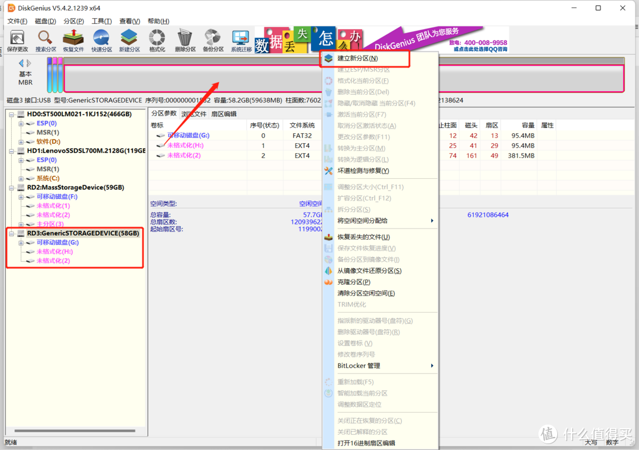Image resolution: width=639 pixels, height=450 pixels.
Task: Select the 格式化 format toolbar icon
Action: pyautogui.click(x=157, y=40)
